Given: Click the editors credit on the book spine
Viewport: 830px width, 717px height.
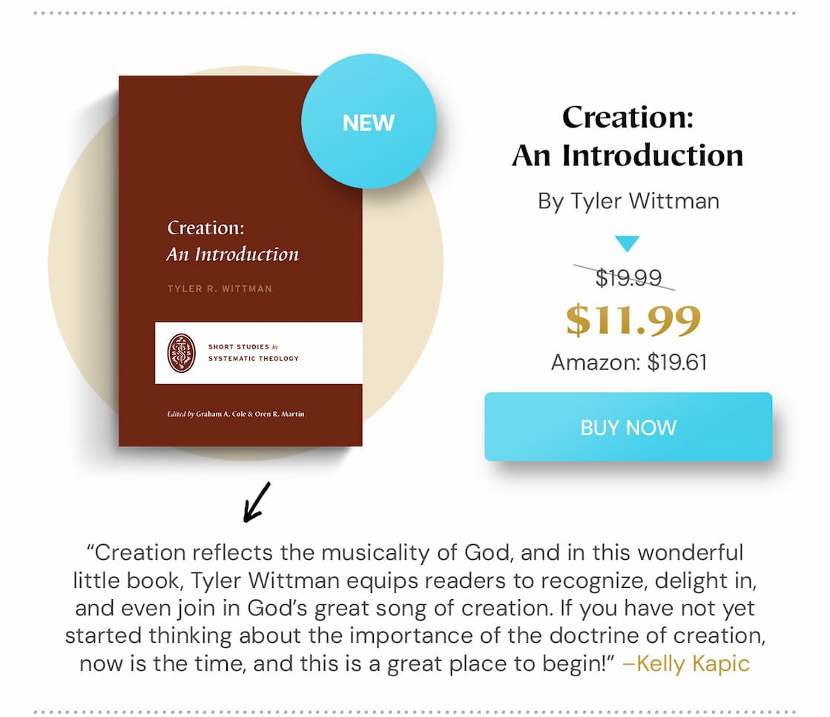Looking at the screenshot, I should coord(235,414).
